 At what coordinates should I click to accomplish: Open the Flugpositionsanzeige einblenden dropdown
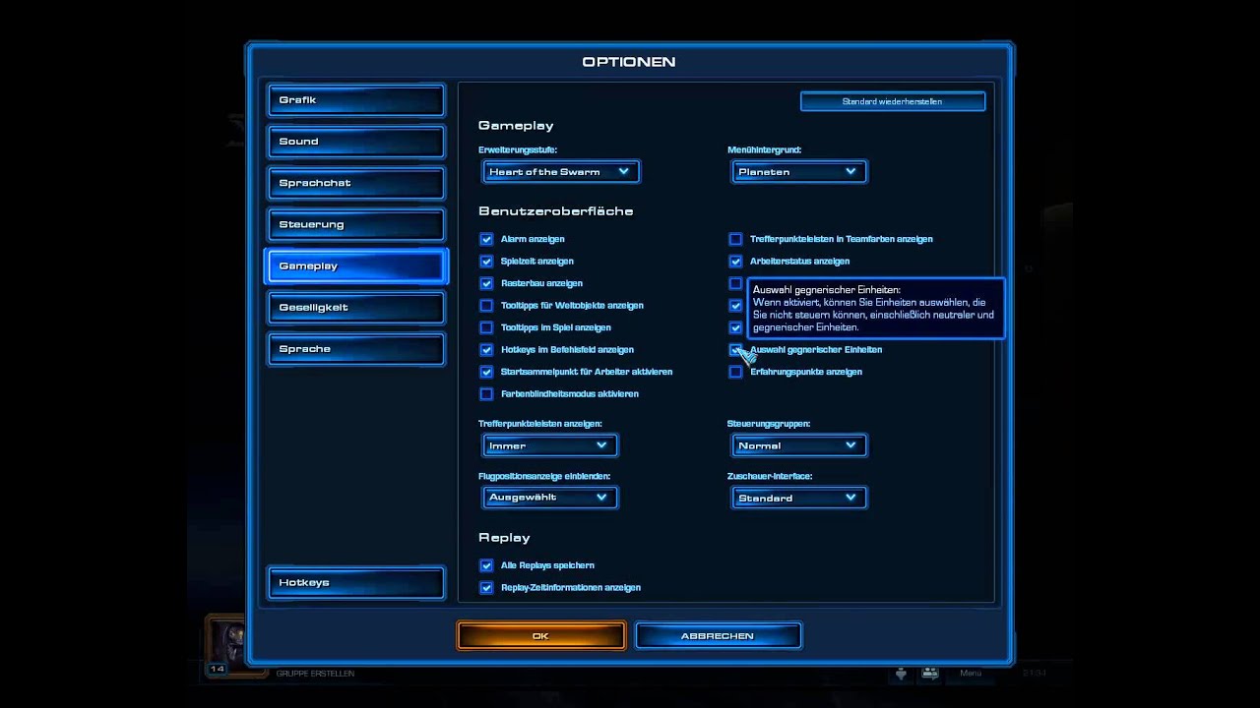(550, 498)
